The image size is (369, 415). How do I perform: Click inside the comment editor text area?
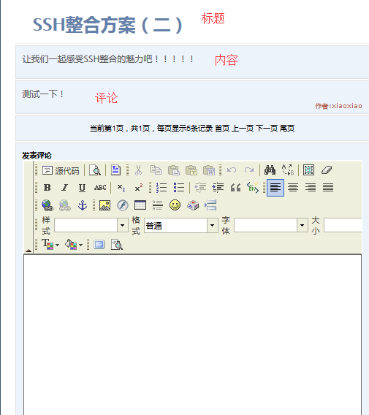[x=192, y=335]
